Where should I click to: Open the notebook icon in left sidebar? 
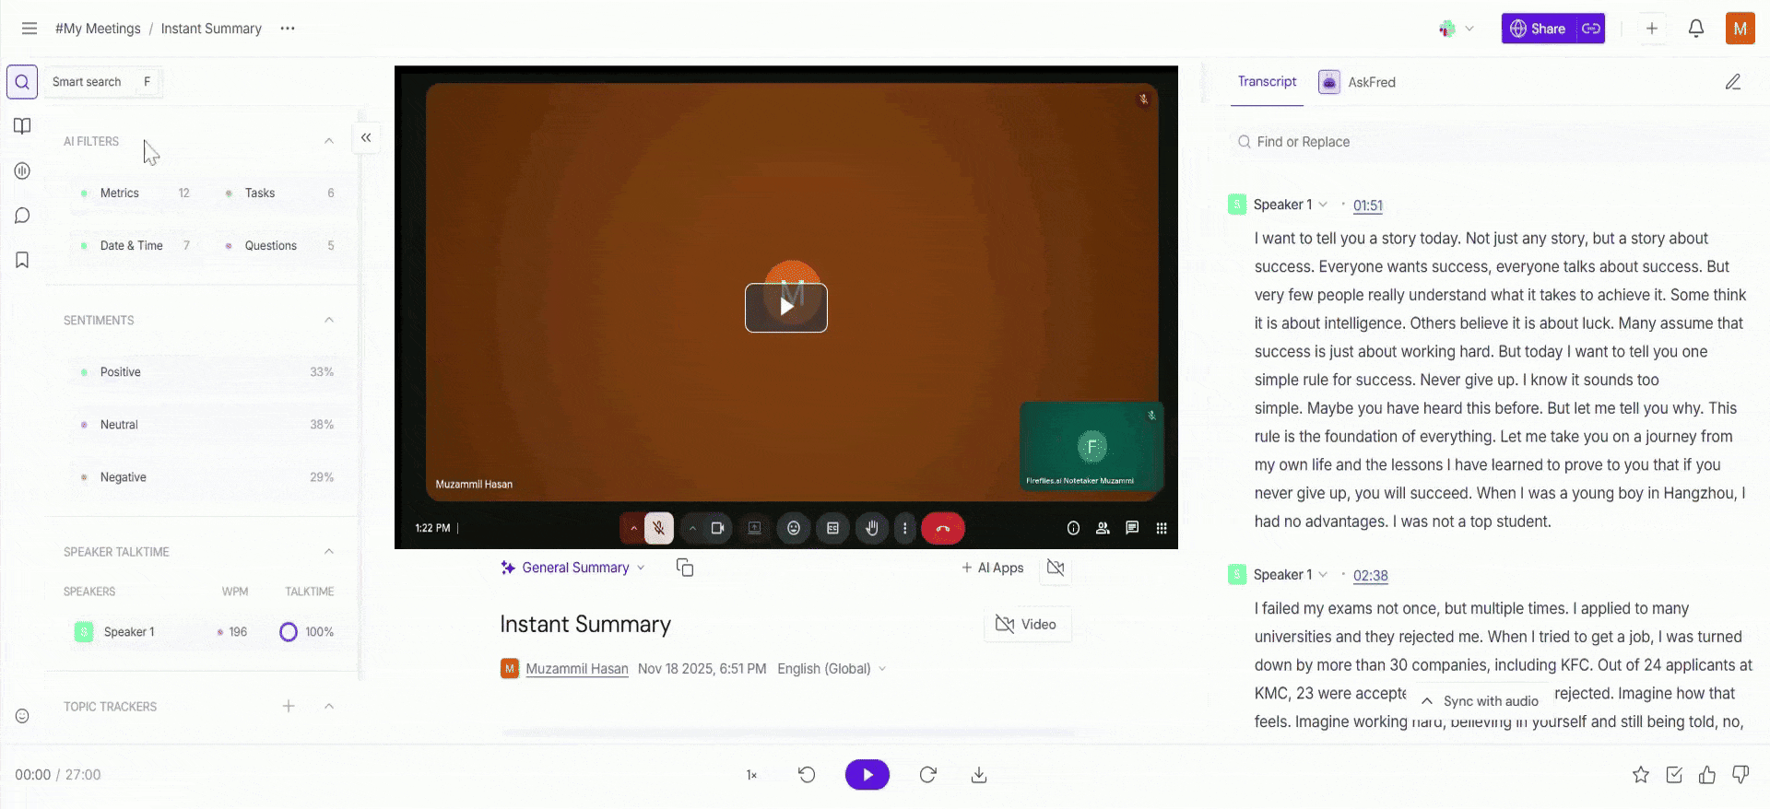(22, 126)
